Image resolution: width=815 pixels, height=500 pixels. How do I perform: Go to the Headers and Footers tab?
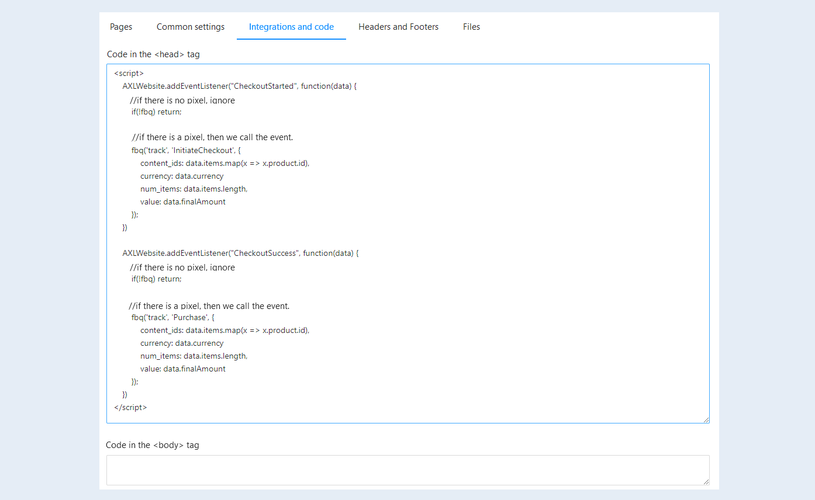click(x=399, y=27)
